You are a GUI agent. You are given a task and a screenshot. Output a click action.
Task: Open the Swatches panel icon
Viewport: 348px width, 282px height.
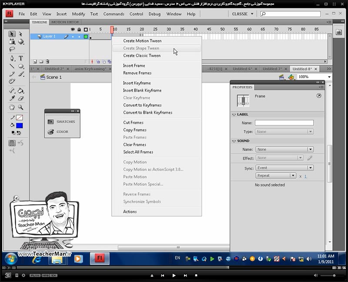[50, 121]
